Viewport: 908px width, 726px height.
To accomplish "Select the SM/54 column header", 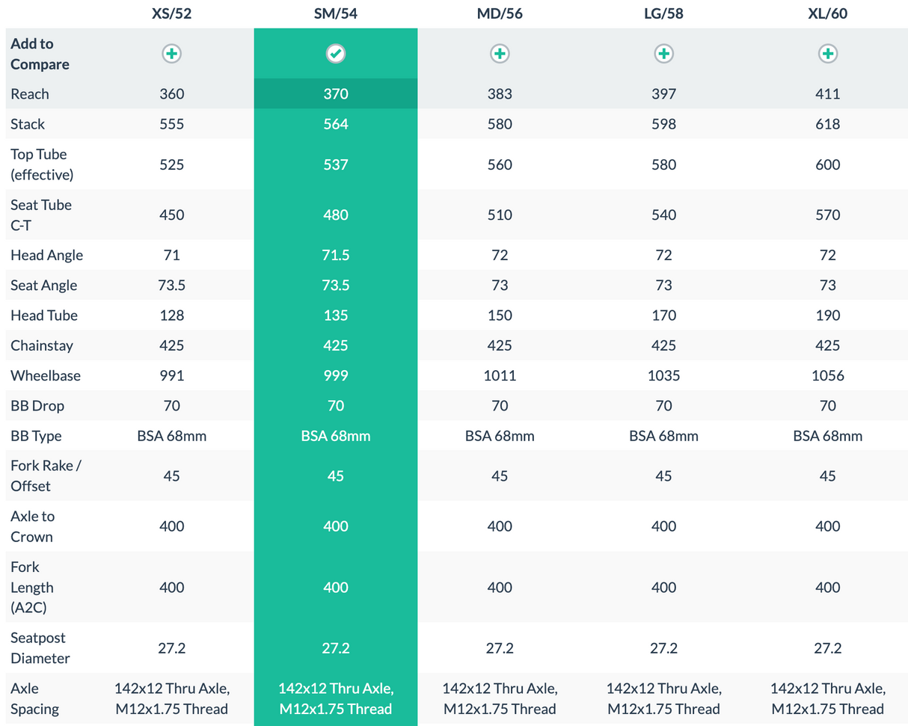I will point(336,13).
